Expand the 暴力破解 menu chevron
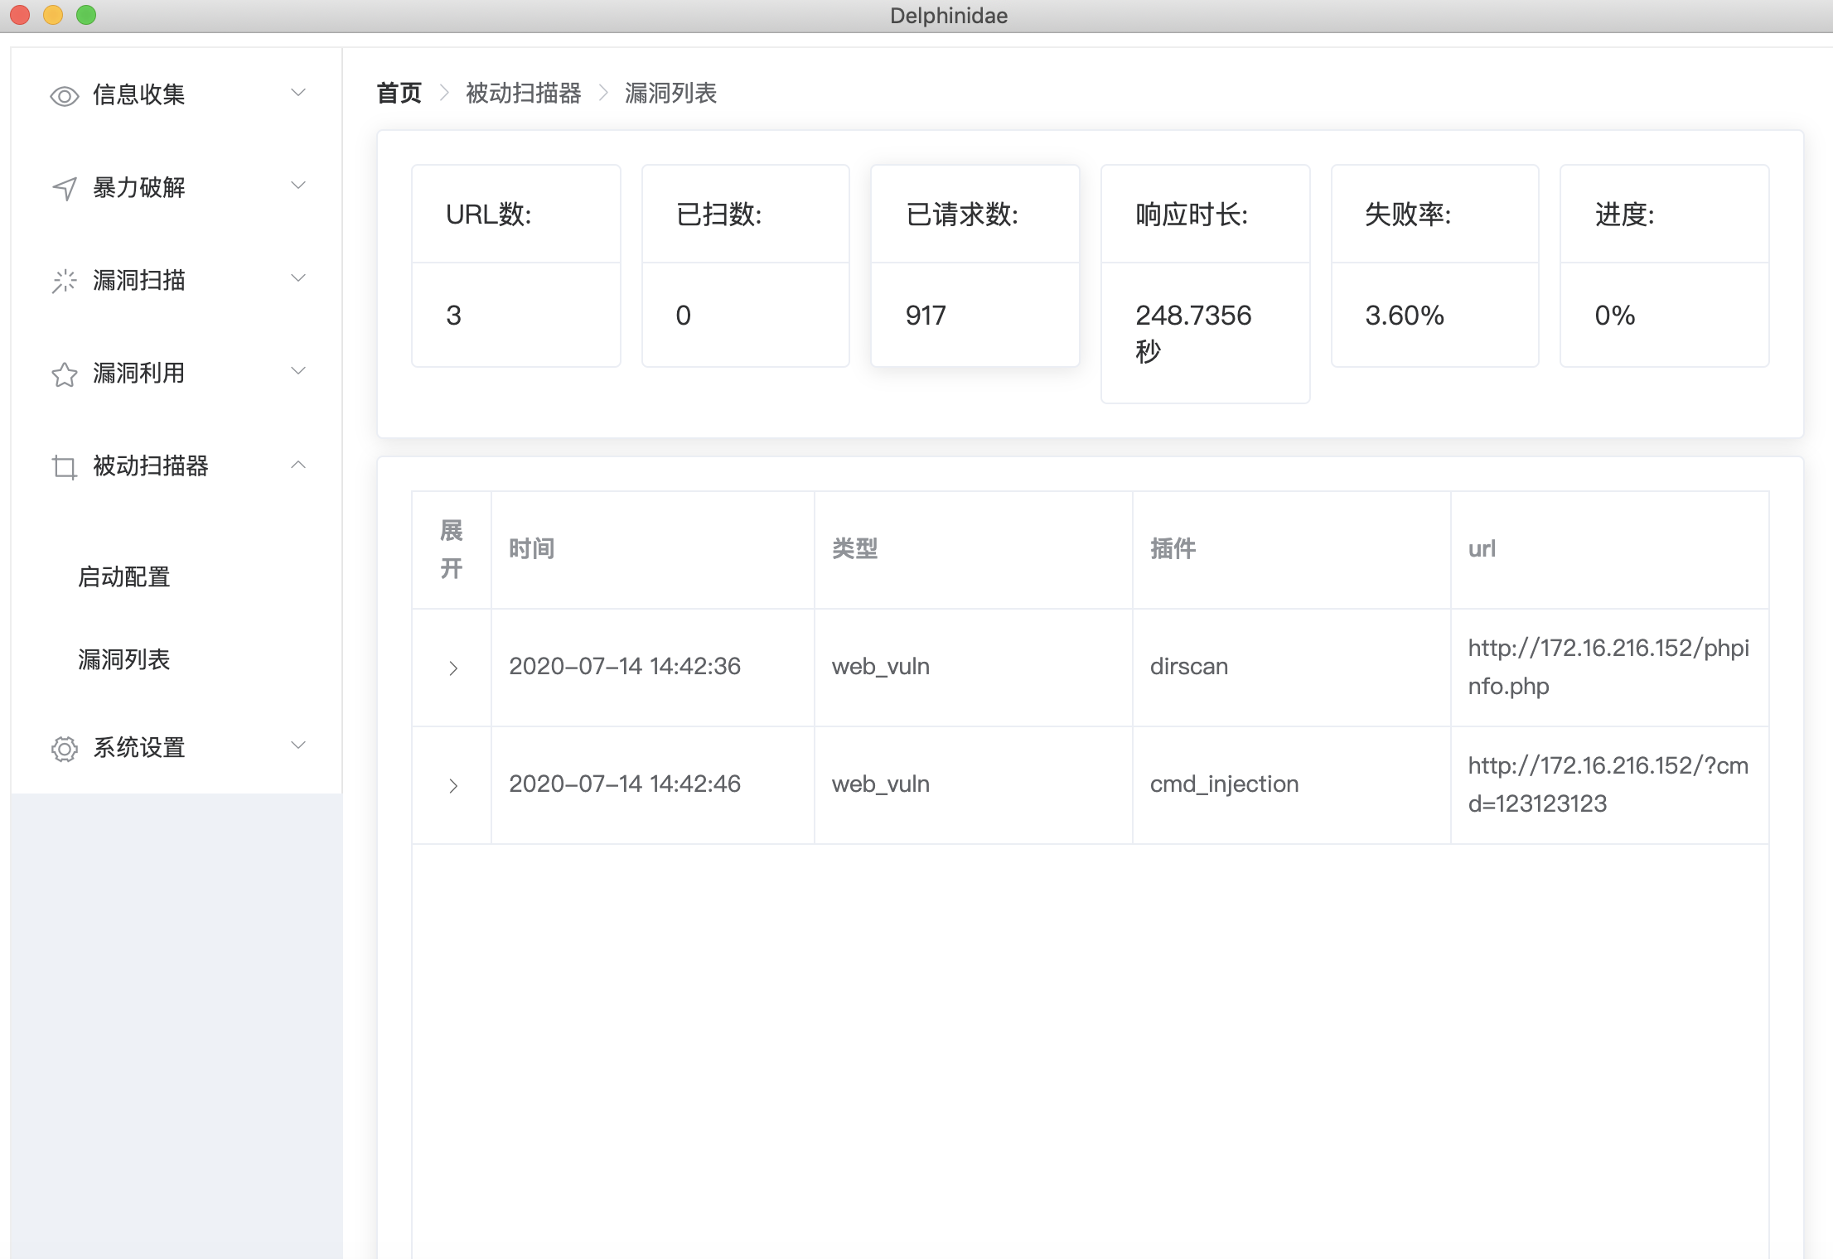Viewport: 1833px width, 1259px height. coord(298,186)
